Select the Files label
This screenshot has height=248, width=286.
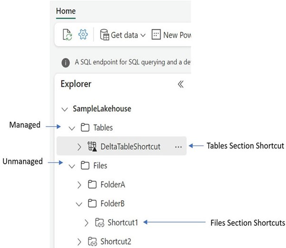(x=100, y=166)
